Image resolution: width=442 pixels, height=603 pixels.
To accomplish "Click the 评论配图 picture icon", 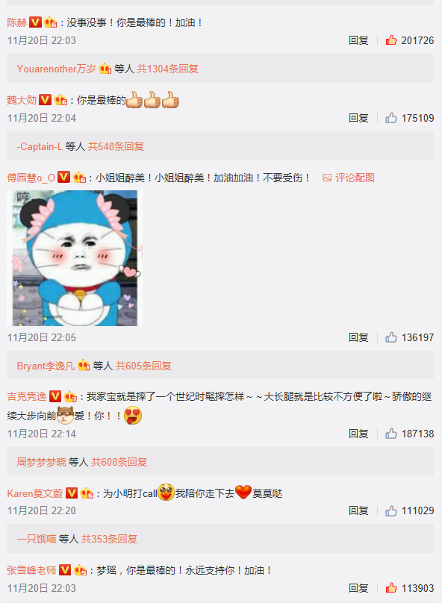I will pyautogui.click(x=327, y=178).
